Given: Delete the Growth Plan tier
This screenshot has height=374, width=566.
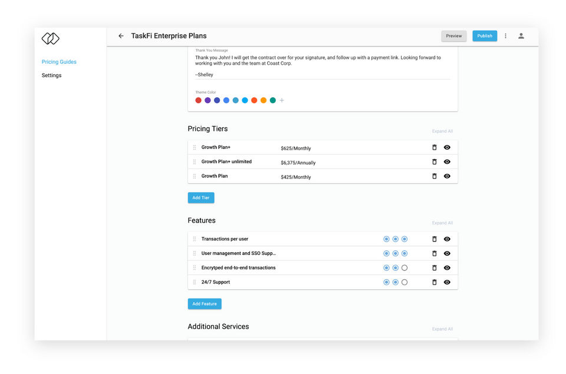Looking at the screenshot, I should pyautogui.click(x=435, y=176).
